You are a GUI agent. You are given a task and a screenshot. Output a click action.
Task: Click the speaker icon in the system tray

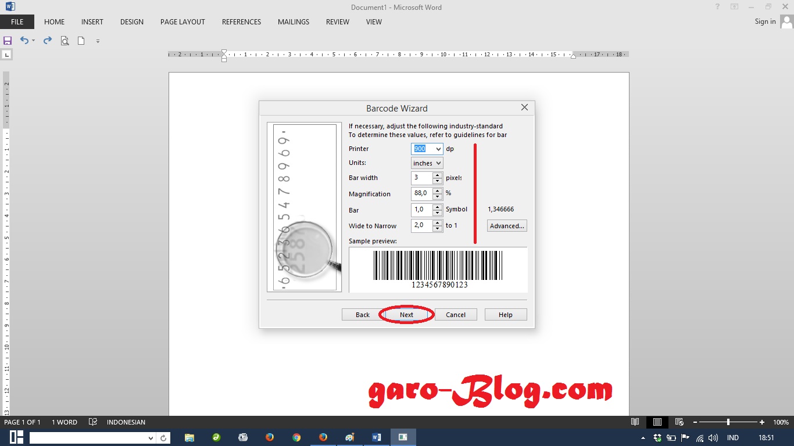pyautogui.click(x=713, y=437)
